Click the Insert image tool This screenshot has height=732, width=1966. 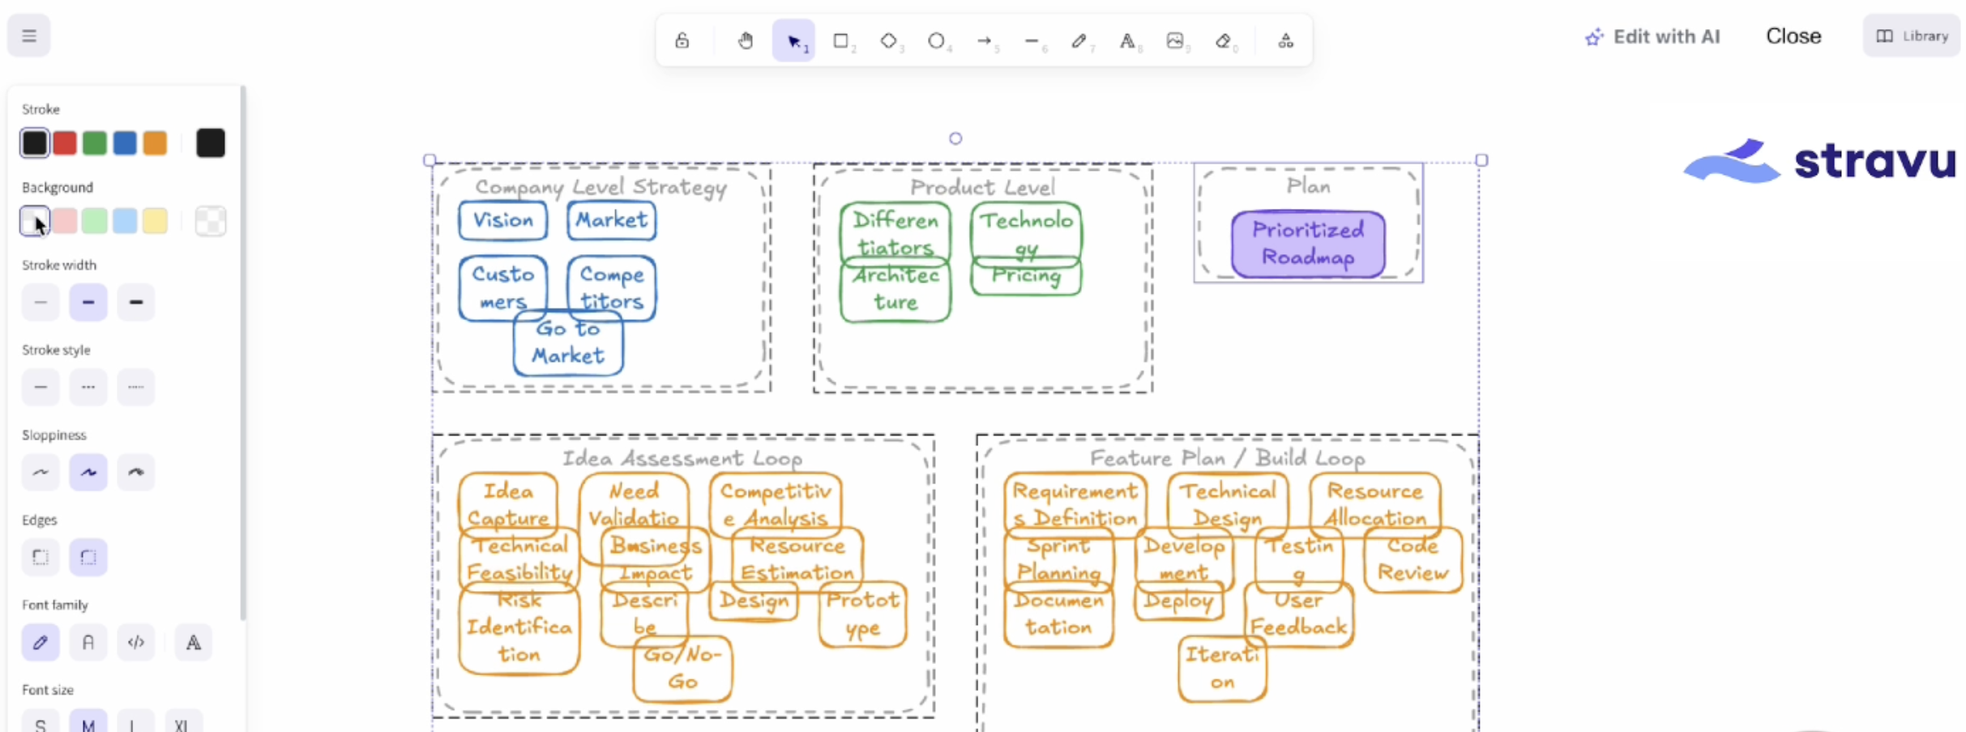click(x=1175, y=40)
